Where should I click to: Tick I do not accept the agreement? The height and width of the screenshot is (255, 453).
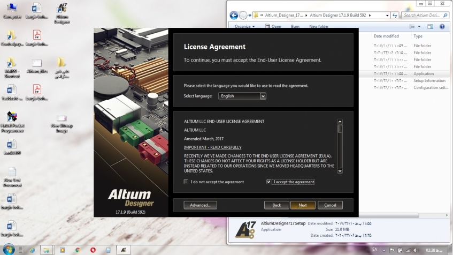(186, 182)
